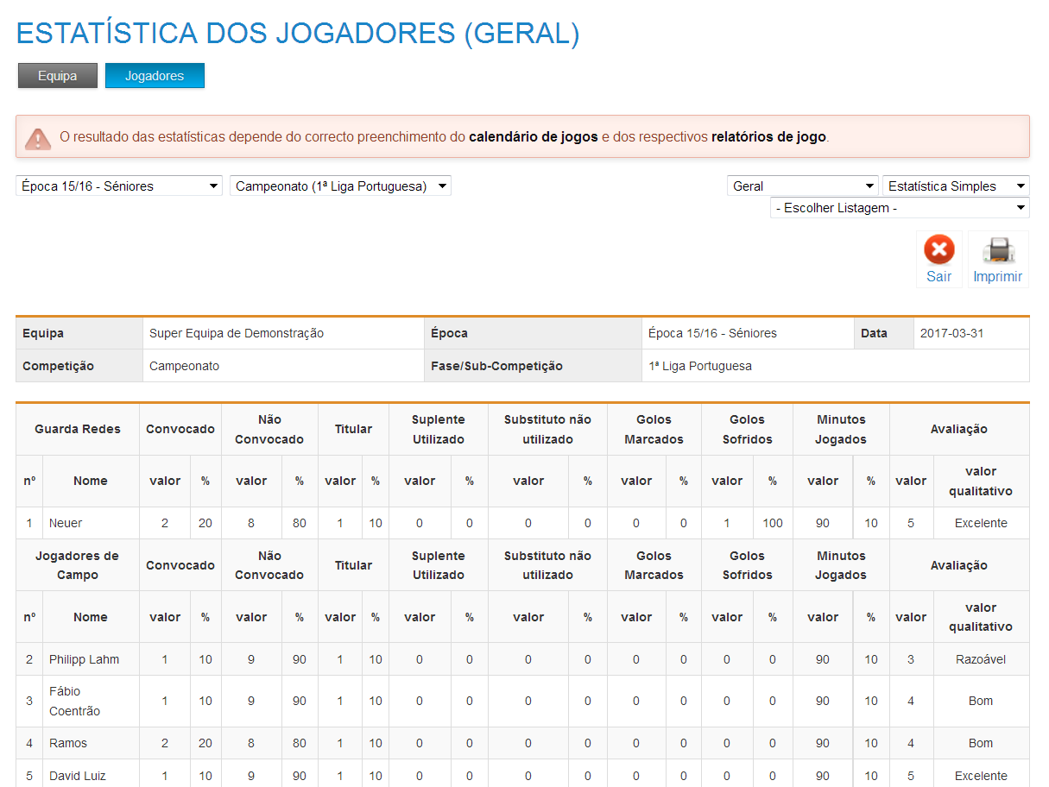Screen dimensions: 1049x787
Task: Click the Guarda Redes column header
Action: click(x=78, y=429)
